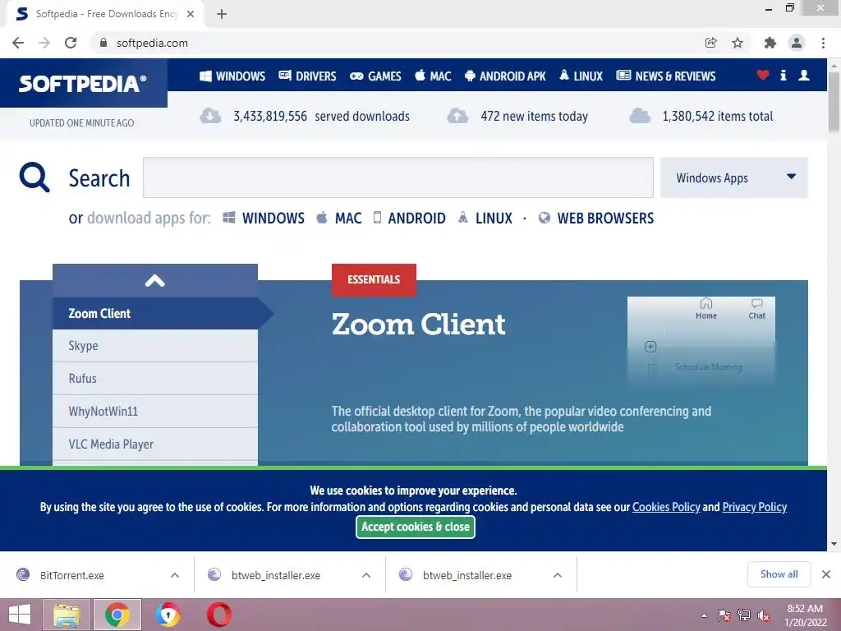Click the info icon in Softpedia header
The image size is (841, 631).
[783, 75]
